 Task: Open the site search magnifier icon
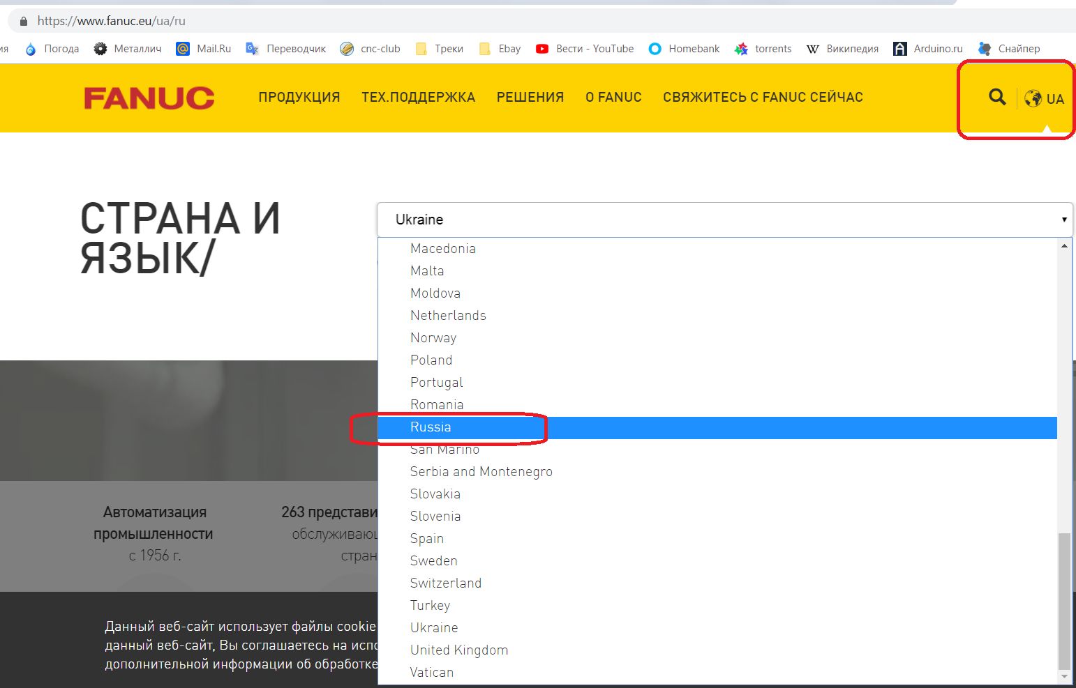point(997,98)
